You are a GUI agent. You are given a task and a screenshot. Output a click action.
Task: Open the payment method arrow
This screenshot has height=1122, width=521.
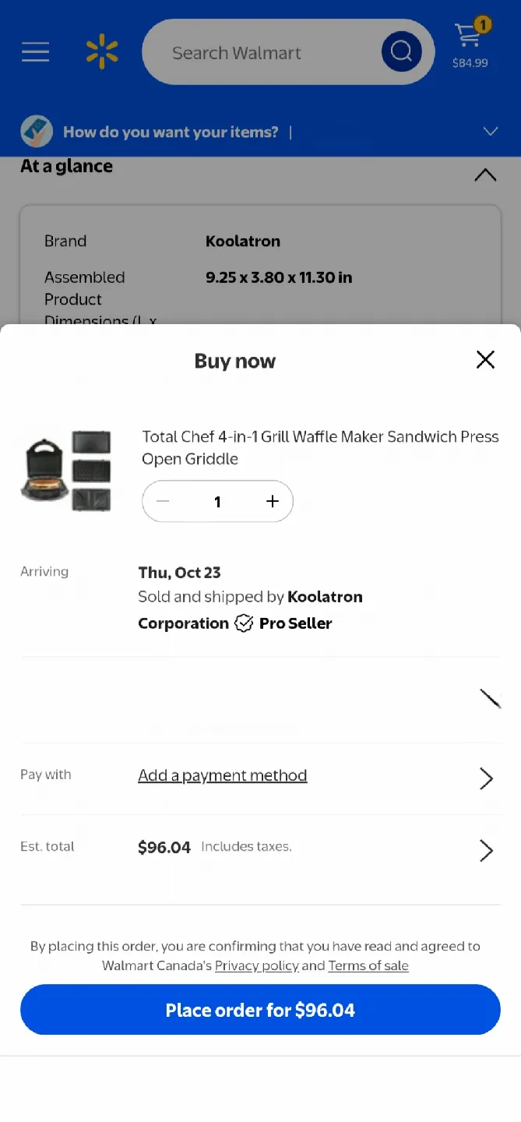click(485, 778)
